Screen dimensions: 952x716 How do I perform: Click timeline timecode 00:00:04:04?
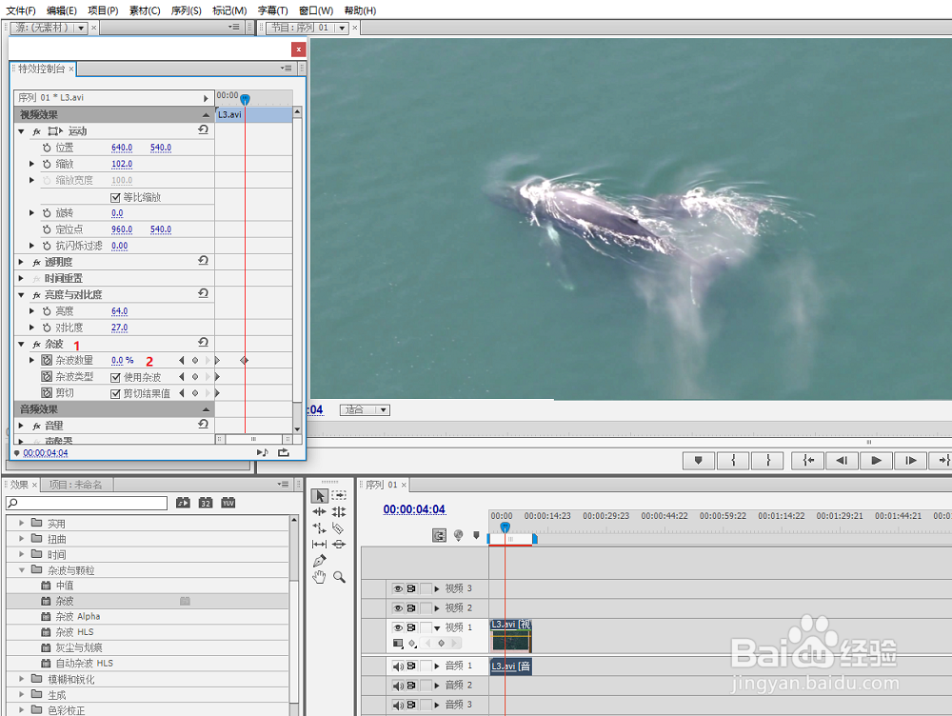coord(414,509)
